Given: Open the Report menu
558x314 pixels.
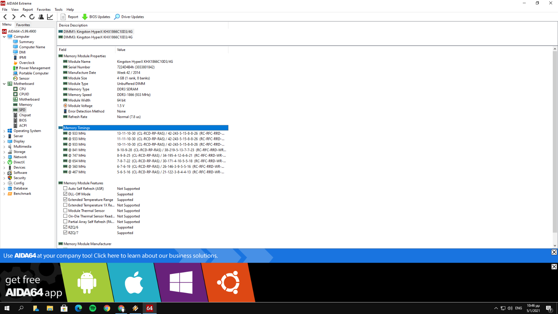Looking at the screenshot, I should [x=28, y=9].
